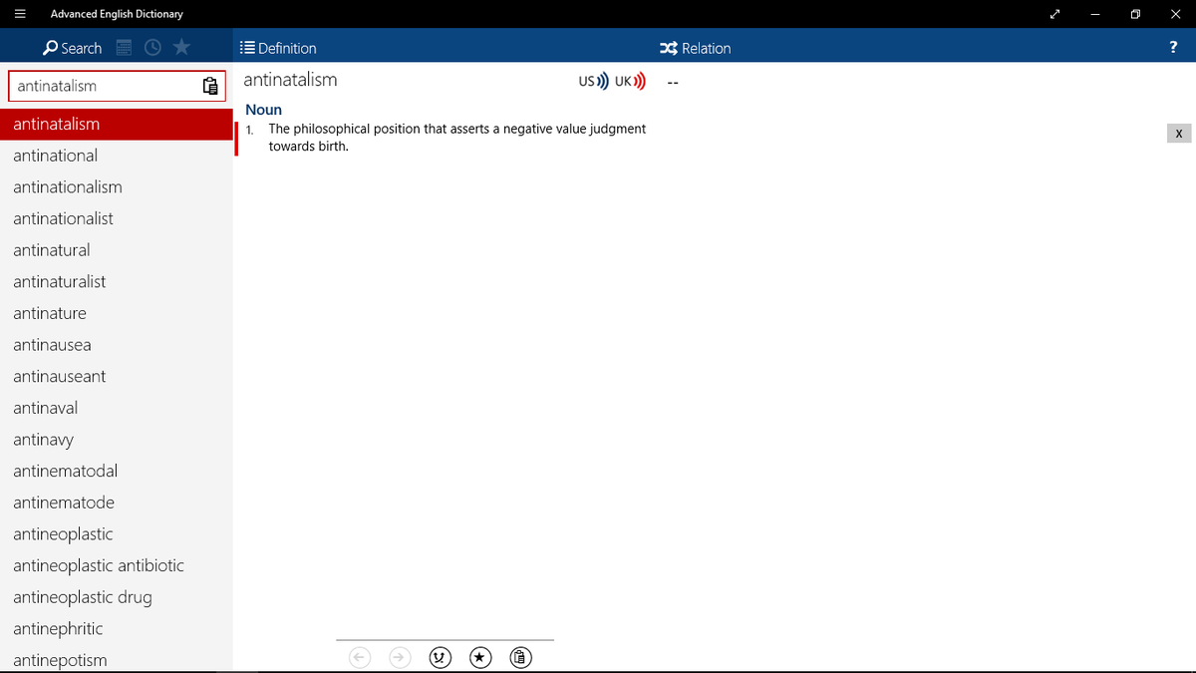
Task: Play UK pronunciation audio
Action: [x=630, y=82]
